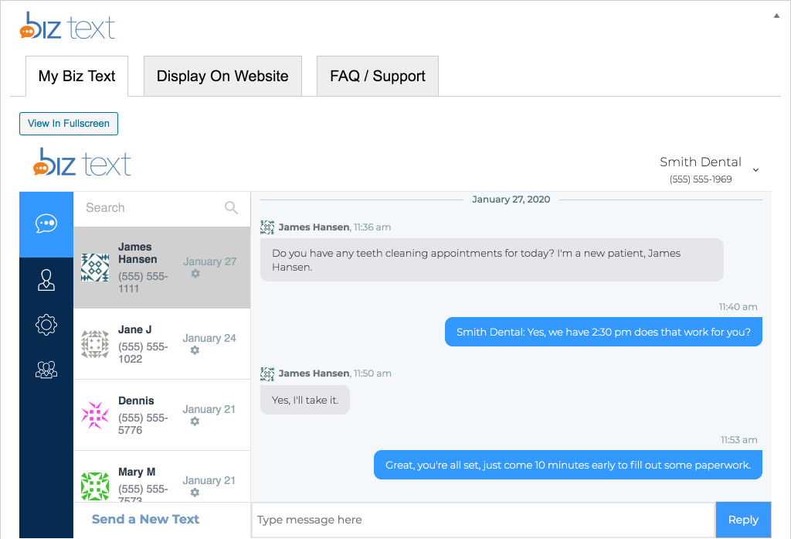Click gear icon under James Hansen's January 27

(195, 274)
